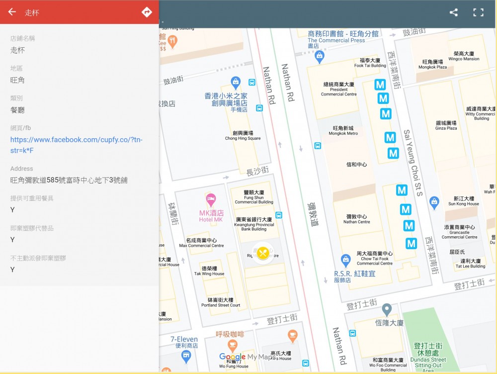Click the 旺角 district value
Screen dimensions: 497x374
click(17, 80)
